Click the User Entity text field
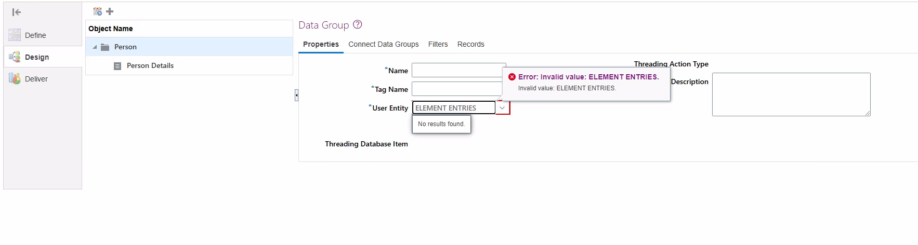The image size is (918, 245). tap(454, 107)
